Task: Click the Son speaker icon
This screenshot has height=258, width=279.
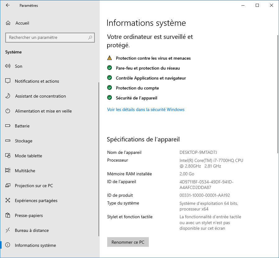Action: 8,66
